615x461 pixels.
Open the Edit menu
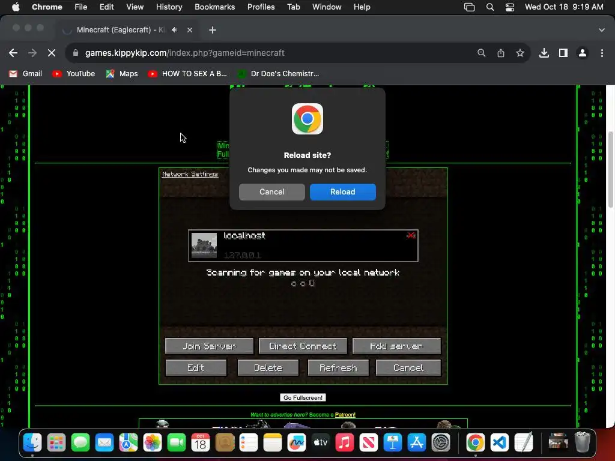106,7
